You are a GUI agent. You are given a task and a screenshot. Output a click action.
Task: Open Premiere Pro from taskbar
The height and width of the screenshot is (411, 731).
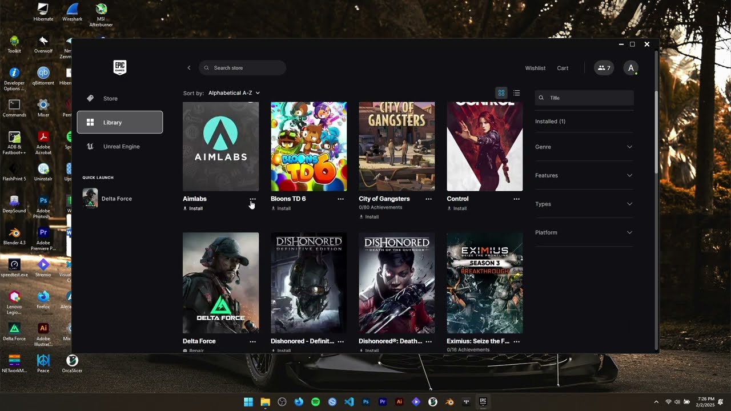(383, 402)
